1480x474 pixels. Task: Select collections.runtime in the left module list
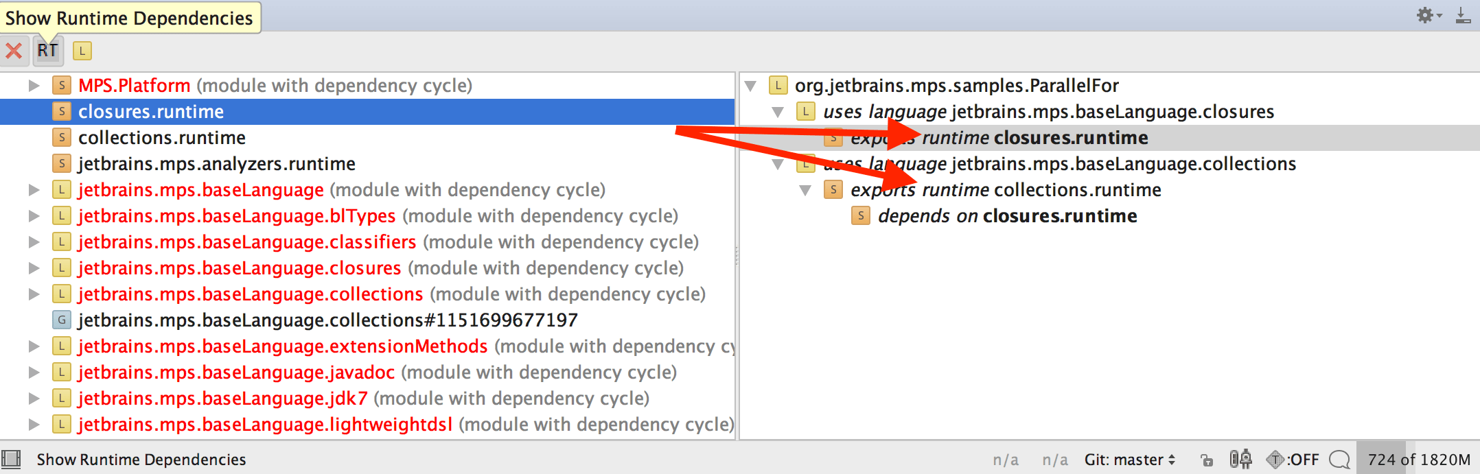162,138
